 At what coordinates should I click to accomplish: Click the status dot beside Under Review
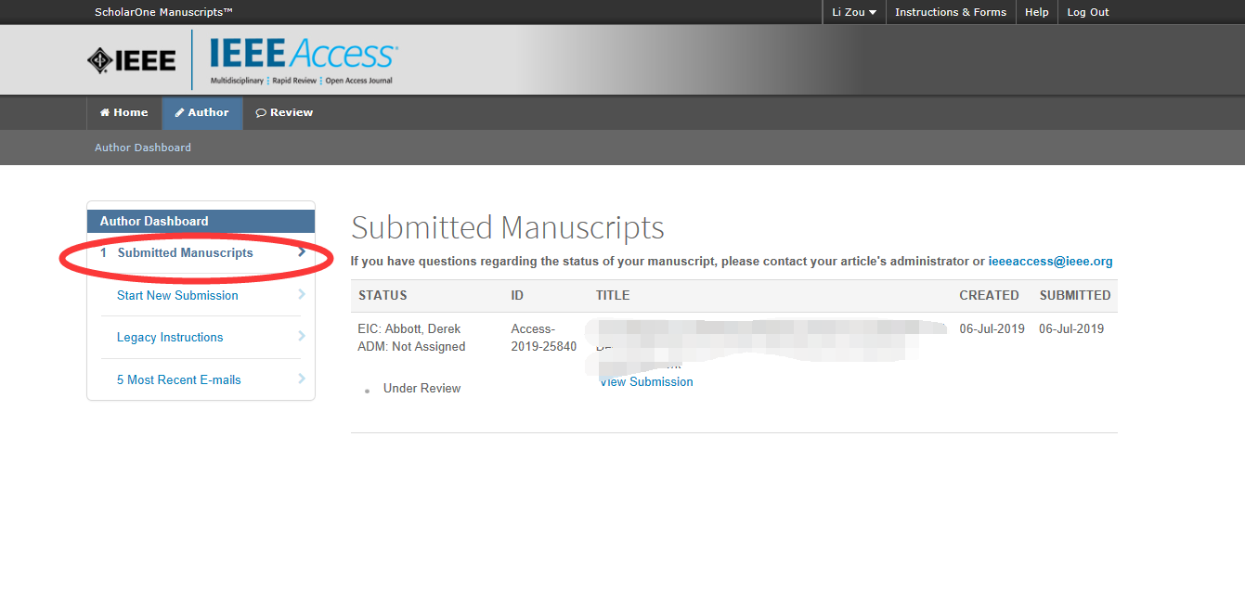click(367, 391)
